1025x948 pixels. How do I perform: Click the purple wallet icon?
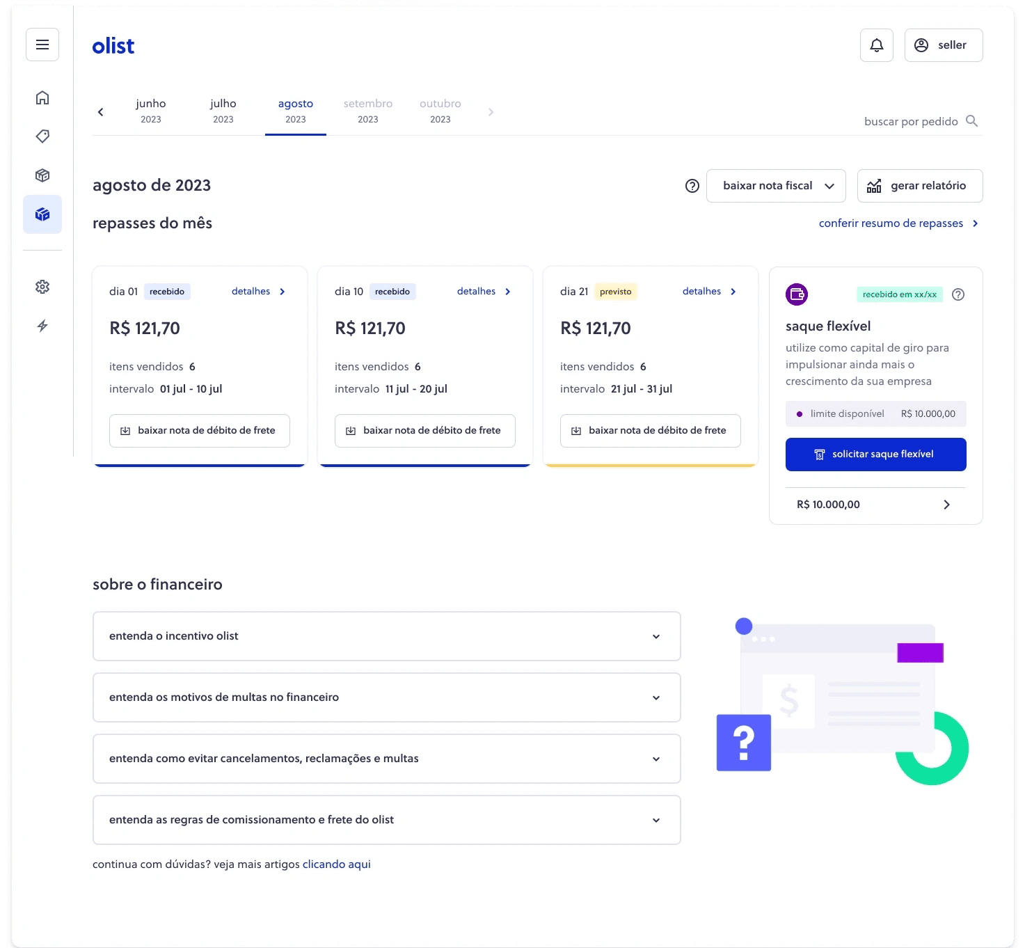797,294
